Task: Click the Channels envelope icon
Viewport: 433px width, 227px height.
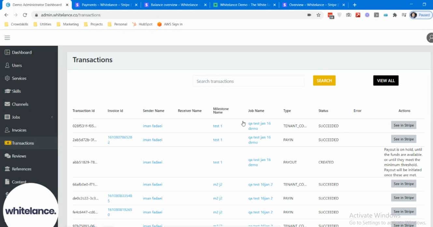Action: (x=7, y=104)
